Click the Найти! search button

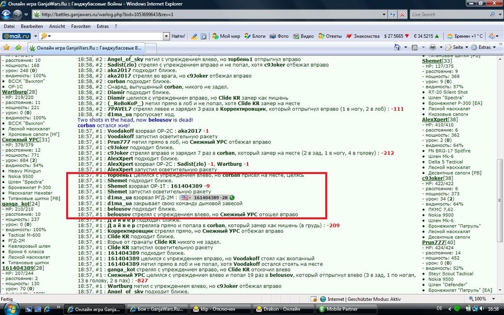pyautogui.click(x=178, y=36)
